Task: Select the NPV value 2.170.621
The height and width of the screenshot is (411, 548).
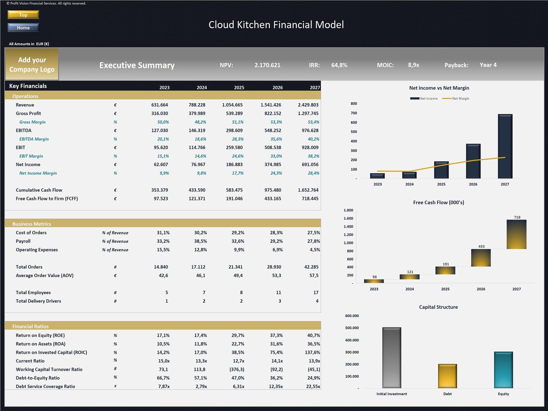Action: click(x=267, y=65)
